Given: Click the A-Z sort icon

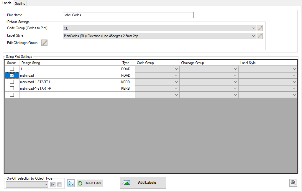Looking at the screenshot, I should coord(70,183).
